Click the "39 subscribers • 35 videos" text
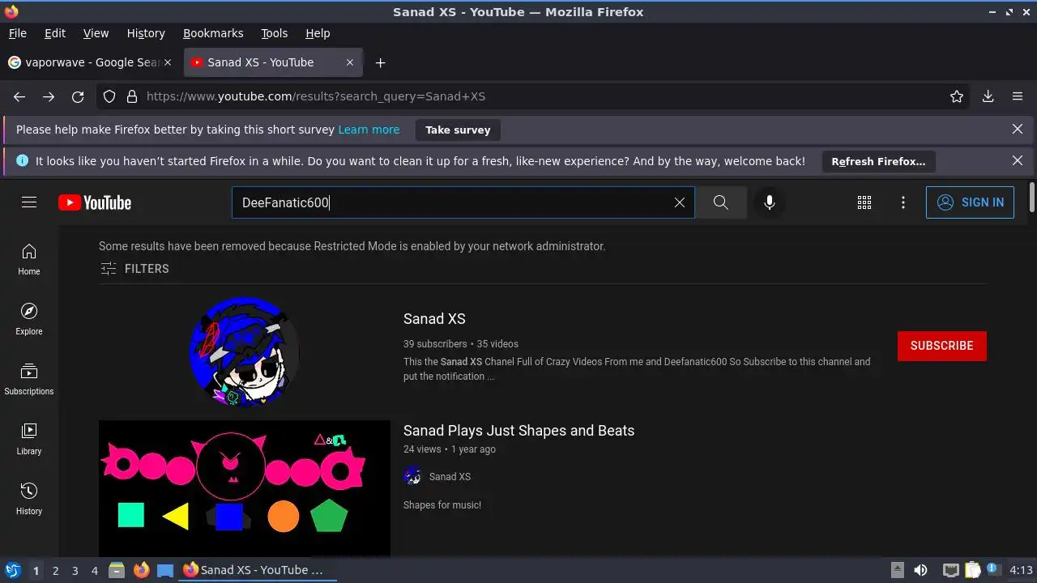This screenshot has height=583, width=1037. pos(461,344)
